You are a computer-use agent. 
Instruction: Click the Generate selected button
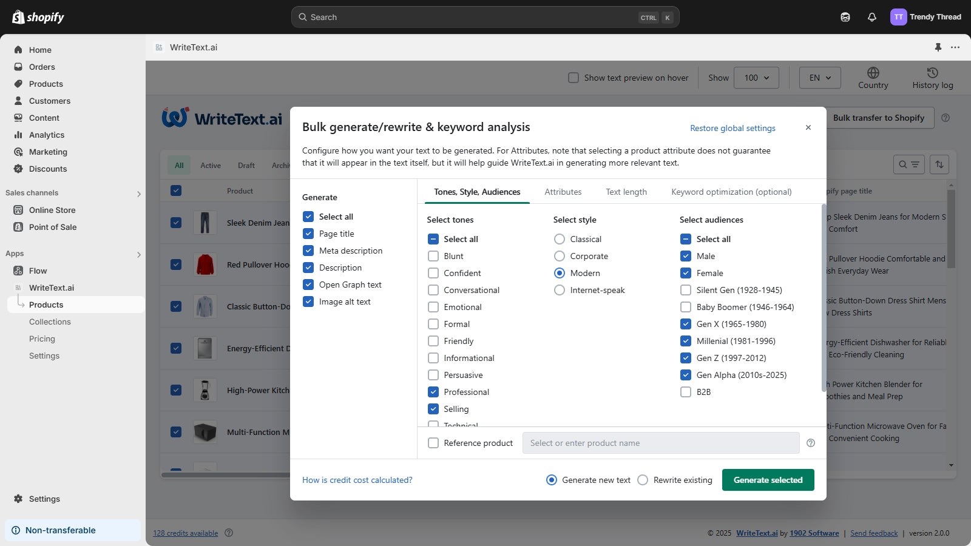[x=768, y=480]
